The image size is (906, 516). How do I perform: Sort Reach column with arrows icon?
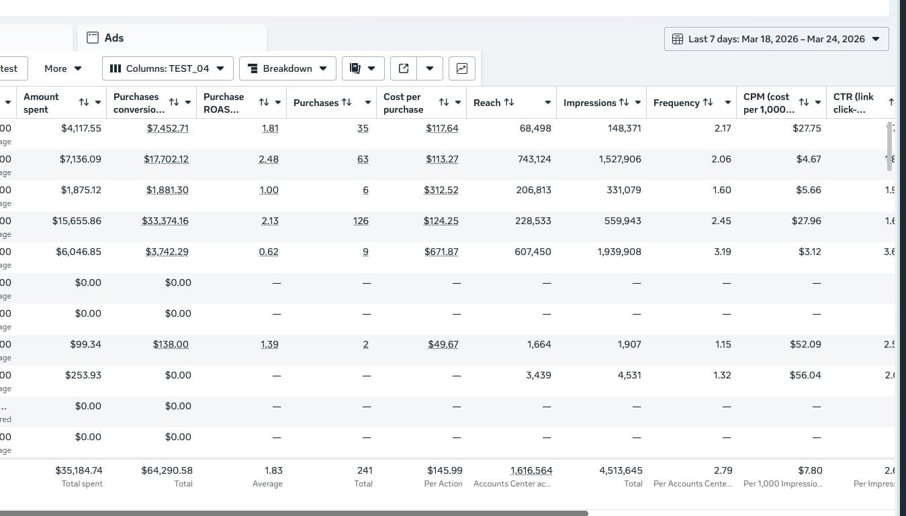pyautogui.click(x=509, y=103)
